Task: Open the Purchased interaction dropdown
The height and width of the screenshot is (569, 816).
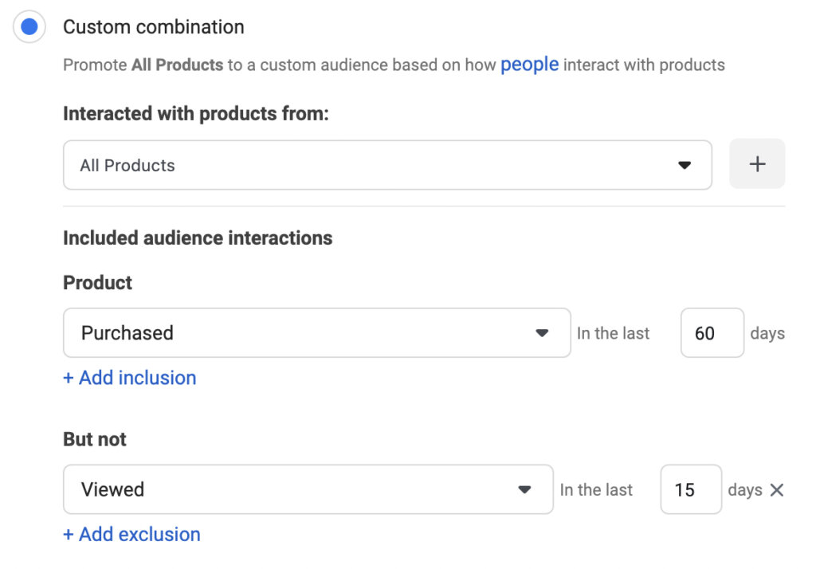Action: tap(315, 332)
